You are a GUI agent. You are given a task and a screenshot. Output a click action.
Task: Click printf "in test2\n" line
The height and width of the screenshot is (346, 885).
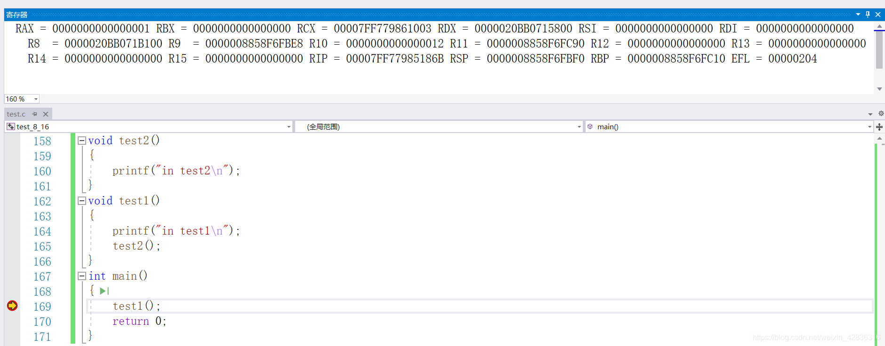coord(176,171)
